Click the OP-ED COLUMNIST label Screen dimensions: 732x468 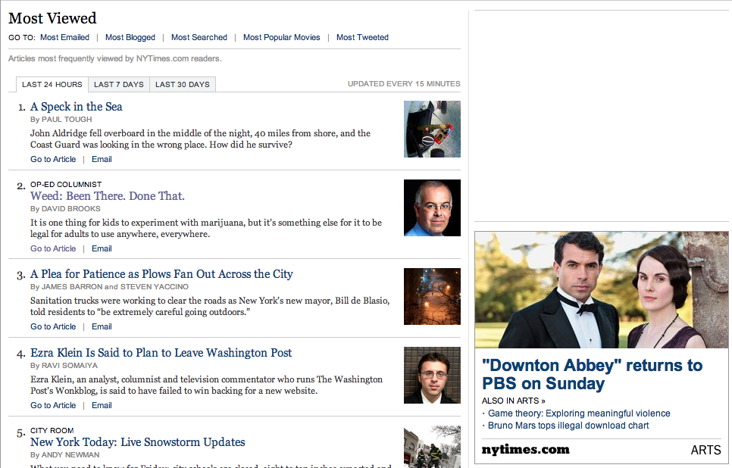point(66,185)
